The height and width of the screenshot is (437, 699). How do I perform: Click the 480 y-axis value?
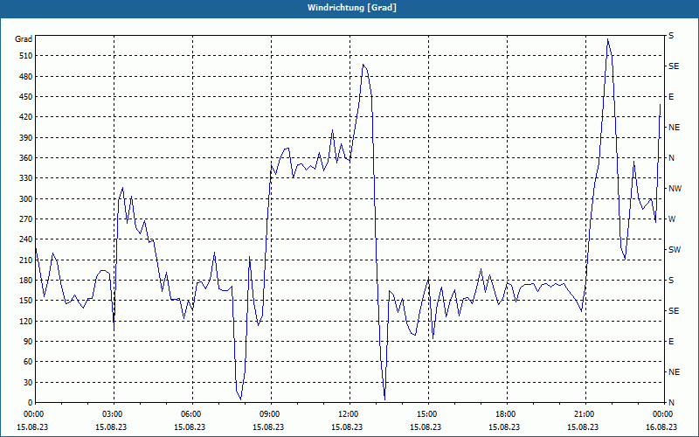[x=26, y=77]
